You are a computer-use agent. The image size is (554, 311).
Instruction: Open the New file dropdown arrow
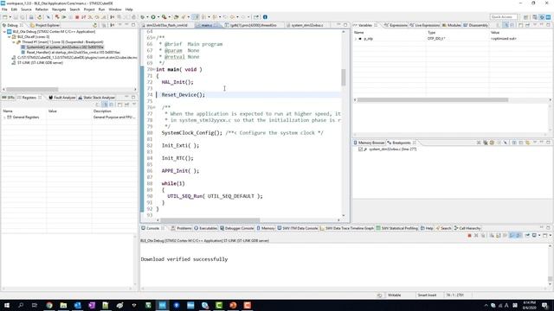(x=10, y=17)
